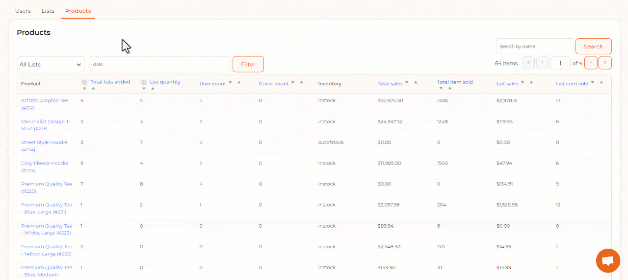Open Artistic Graphic Tee product link
Screen dimensions: 628x280
click(44, 100)
